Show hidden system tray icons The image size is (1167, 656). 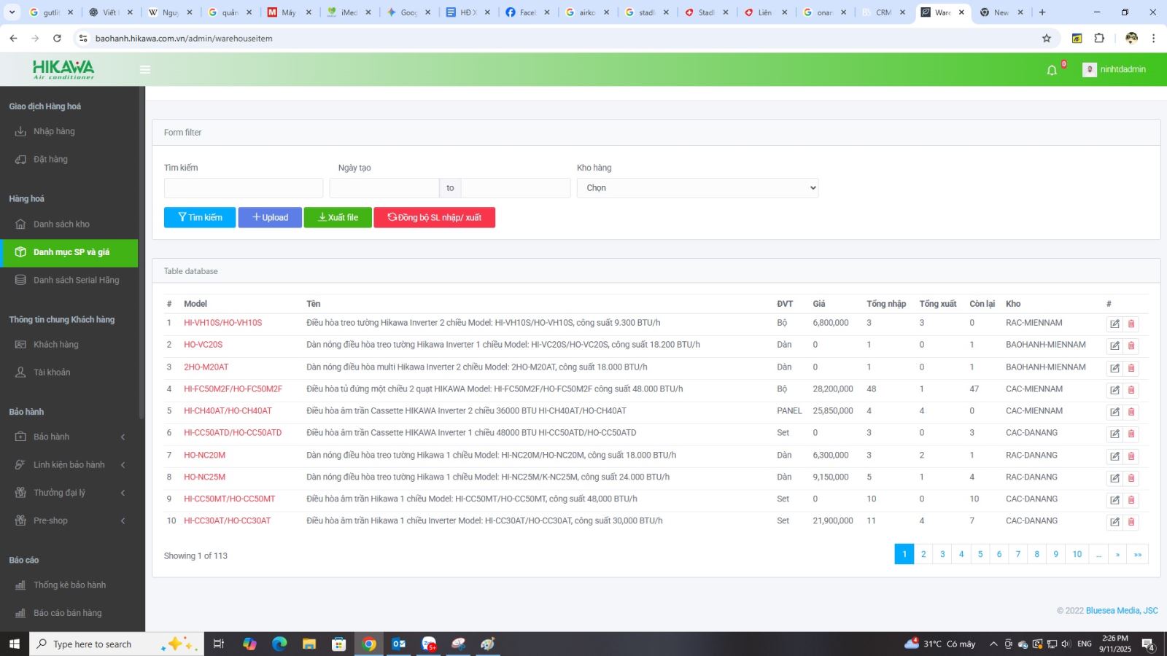[993, 644]
